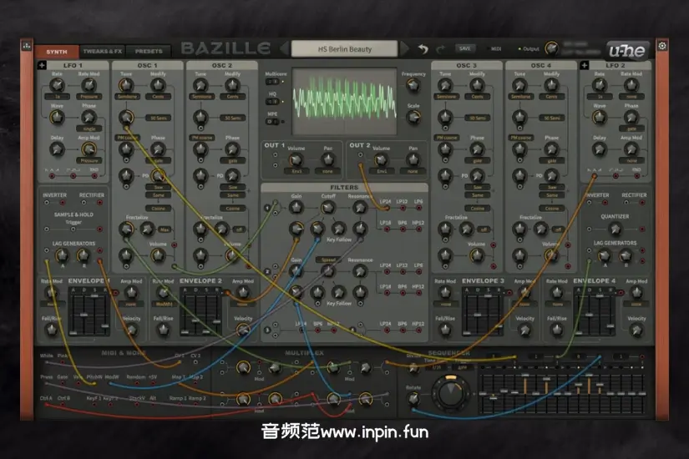This screenshot has width=689, height=459.
Task: Click LFO 1 RND output jack
Action: pyautogui.click(x=94, y=176)
